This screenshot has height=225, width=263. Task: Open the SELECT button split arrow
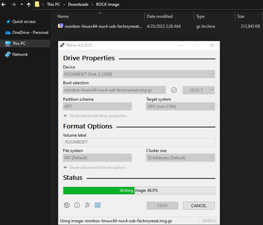[212, 90]
